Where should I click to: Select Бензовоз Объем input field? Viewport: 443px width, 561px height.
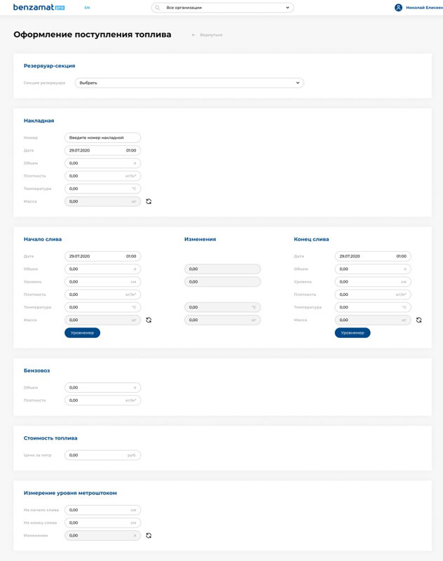pos(102,388)
